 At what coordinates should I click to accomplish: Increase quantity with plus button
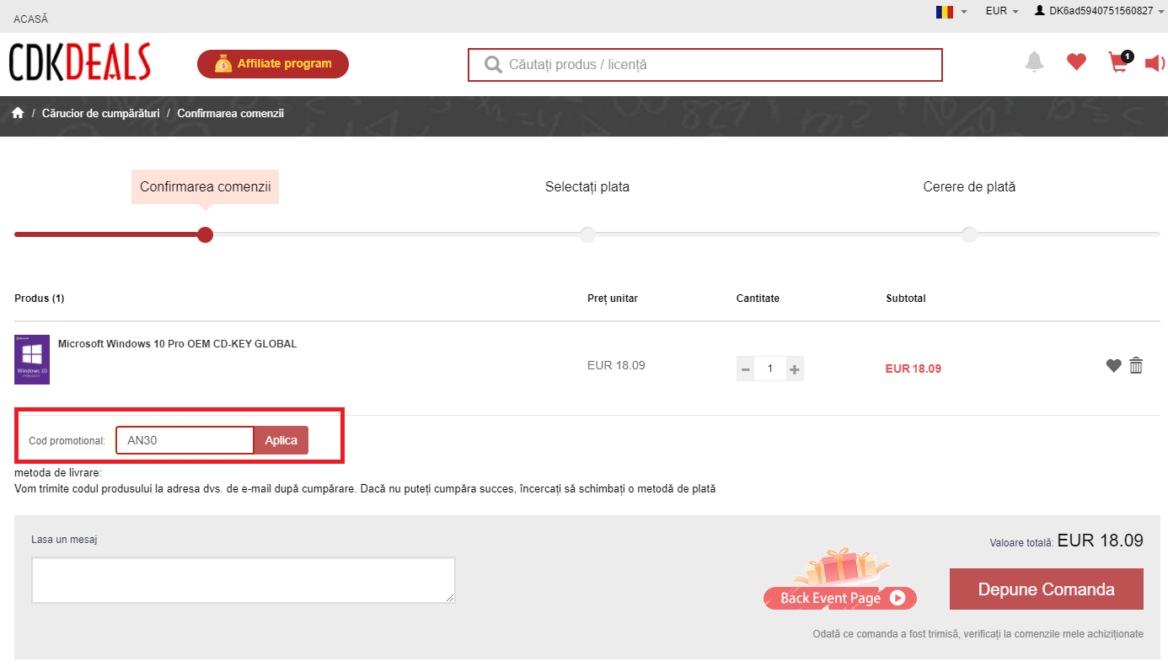(x=795, y=368)
